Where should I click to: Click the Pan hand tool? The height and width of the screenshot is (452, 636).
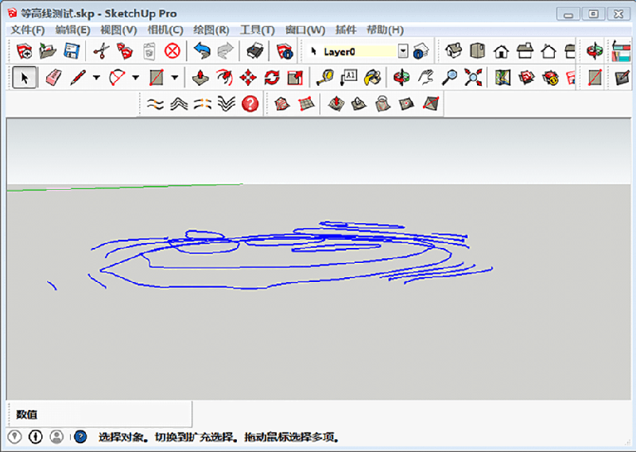(x=427, y=77)
